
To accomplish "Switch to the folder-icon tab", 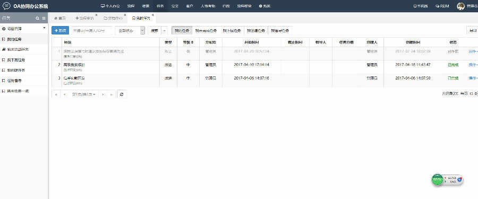I will point(113,18).
